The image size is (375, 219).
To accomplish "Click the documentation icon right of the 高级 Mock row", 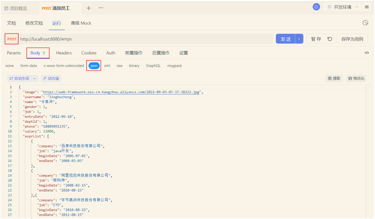I will pyautogui.click(x=365, y=23).
